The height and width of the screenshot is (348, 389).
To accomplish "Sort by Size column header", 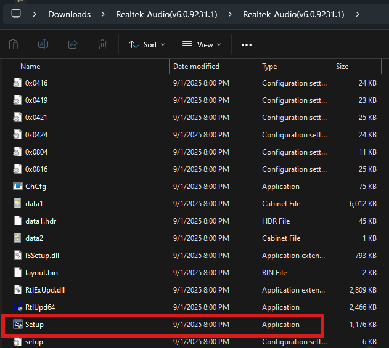I will click(x=342, y=67).
